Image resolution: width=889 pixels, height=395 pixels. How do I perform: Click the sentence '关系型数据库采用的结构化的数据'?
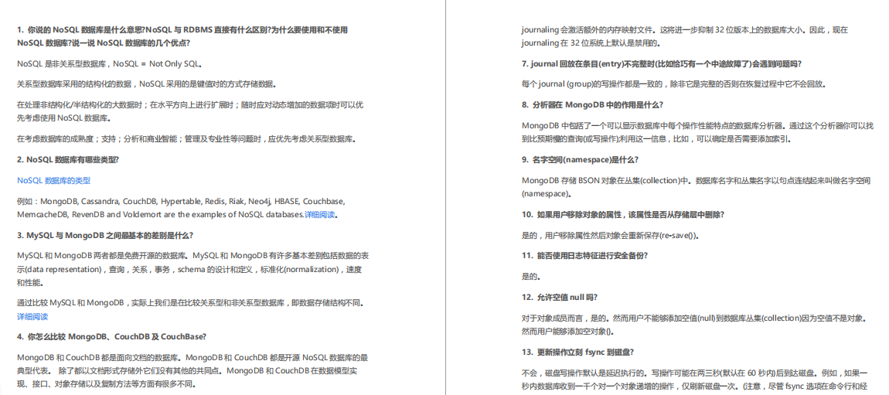point(75,84)
